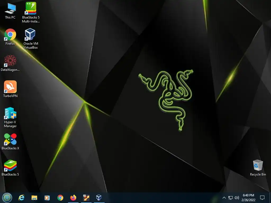Select the DataWagon desktop shortcut
This screenshot has width=271, height=203.
(x=10, y=63)
